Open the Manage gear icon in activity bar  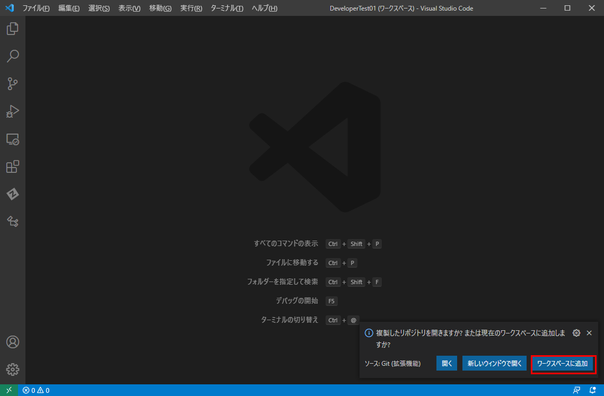(x=13, y=369)
